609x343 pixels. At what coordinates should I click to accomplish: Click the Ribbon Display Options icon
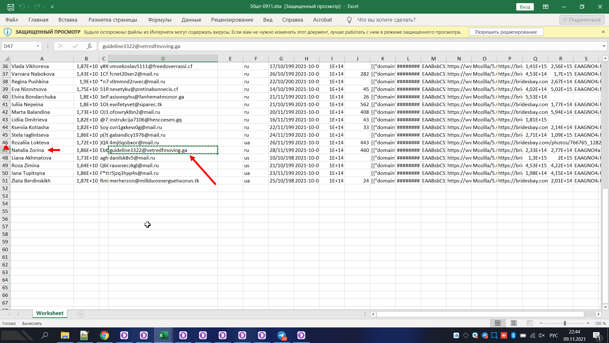click(545, 6)
